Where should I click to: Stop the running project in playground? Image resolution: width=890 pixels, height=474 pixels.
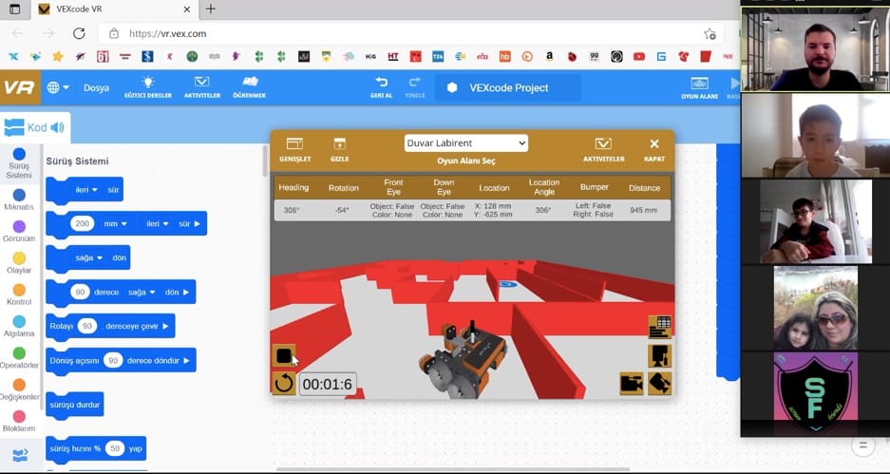point(283,355)
